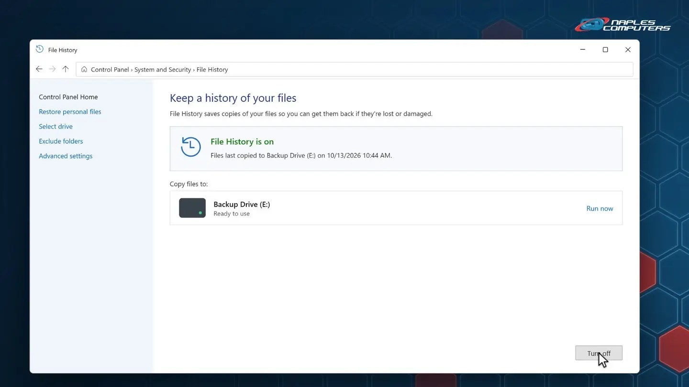Click the clock icon beside File History status

(191, 147)
